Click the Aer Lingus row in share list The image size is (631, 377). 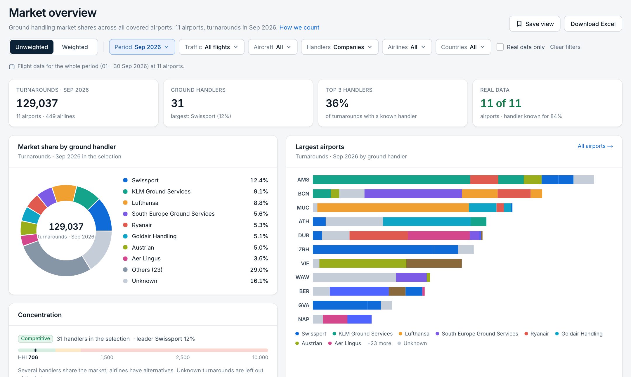tap(195, 258)
